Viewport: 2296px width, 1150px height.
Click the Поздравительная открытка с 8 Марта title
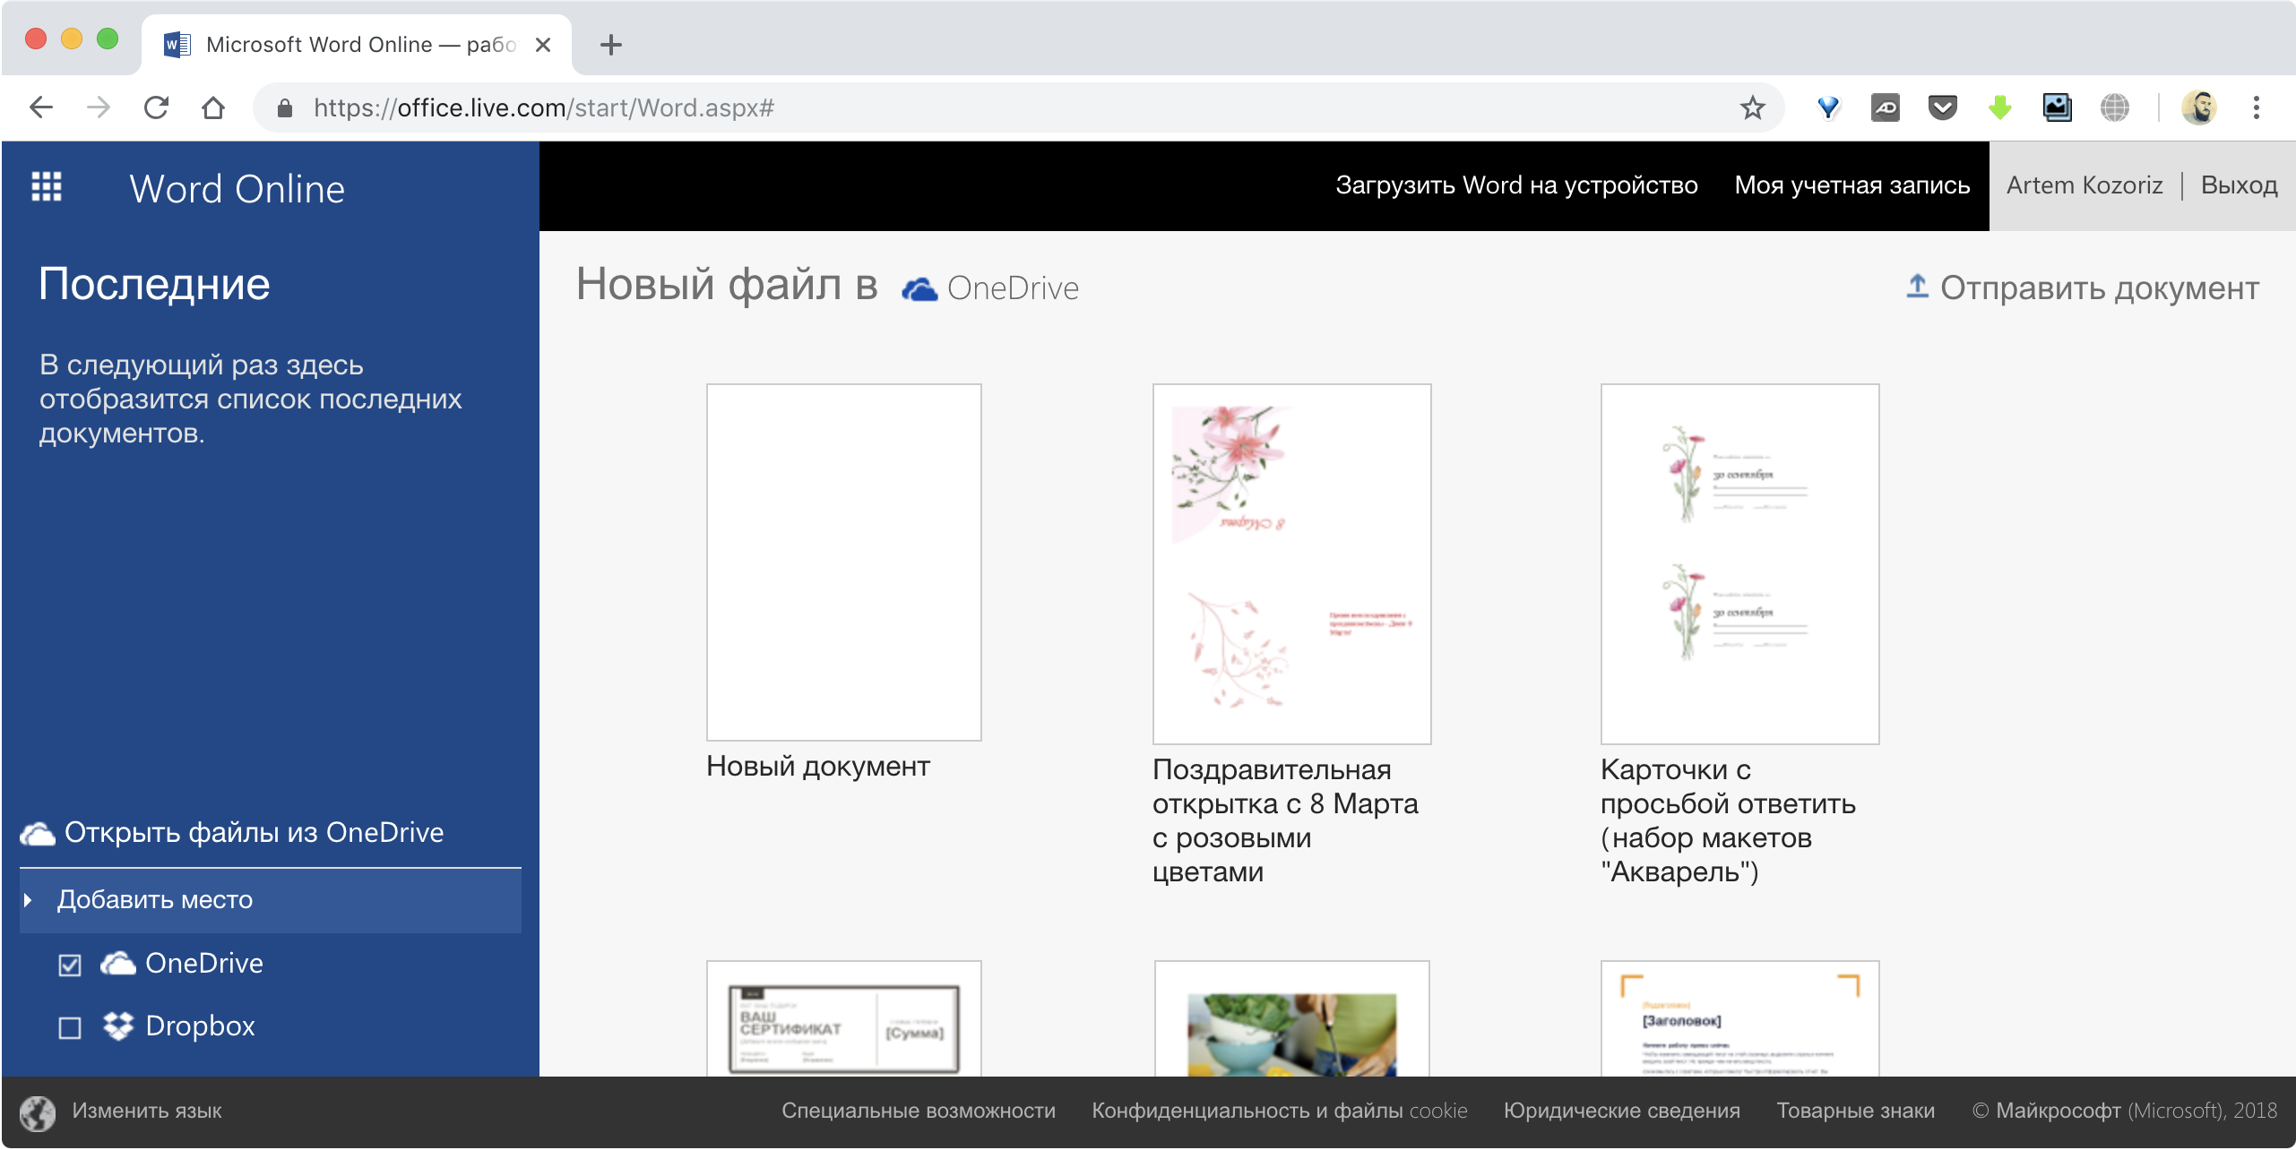1285,820
